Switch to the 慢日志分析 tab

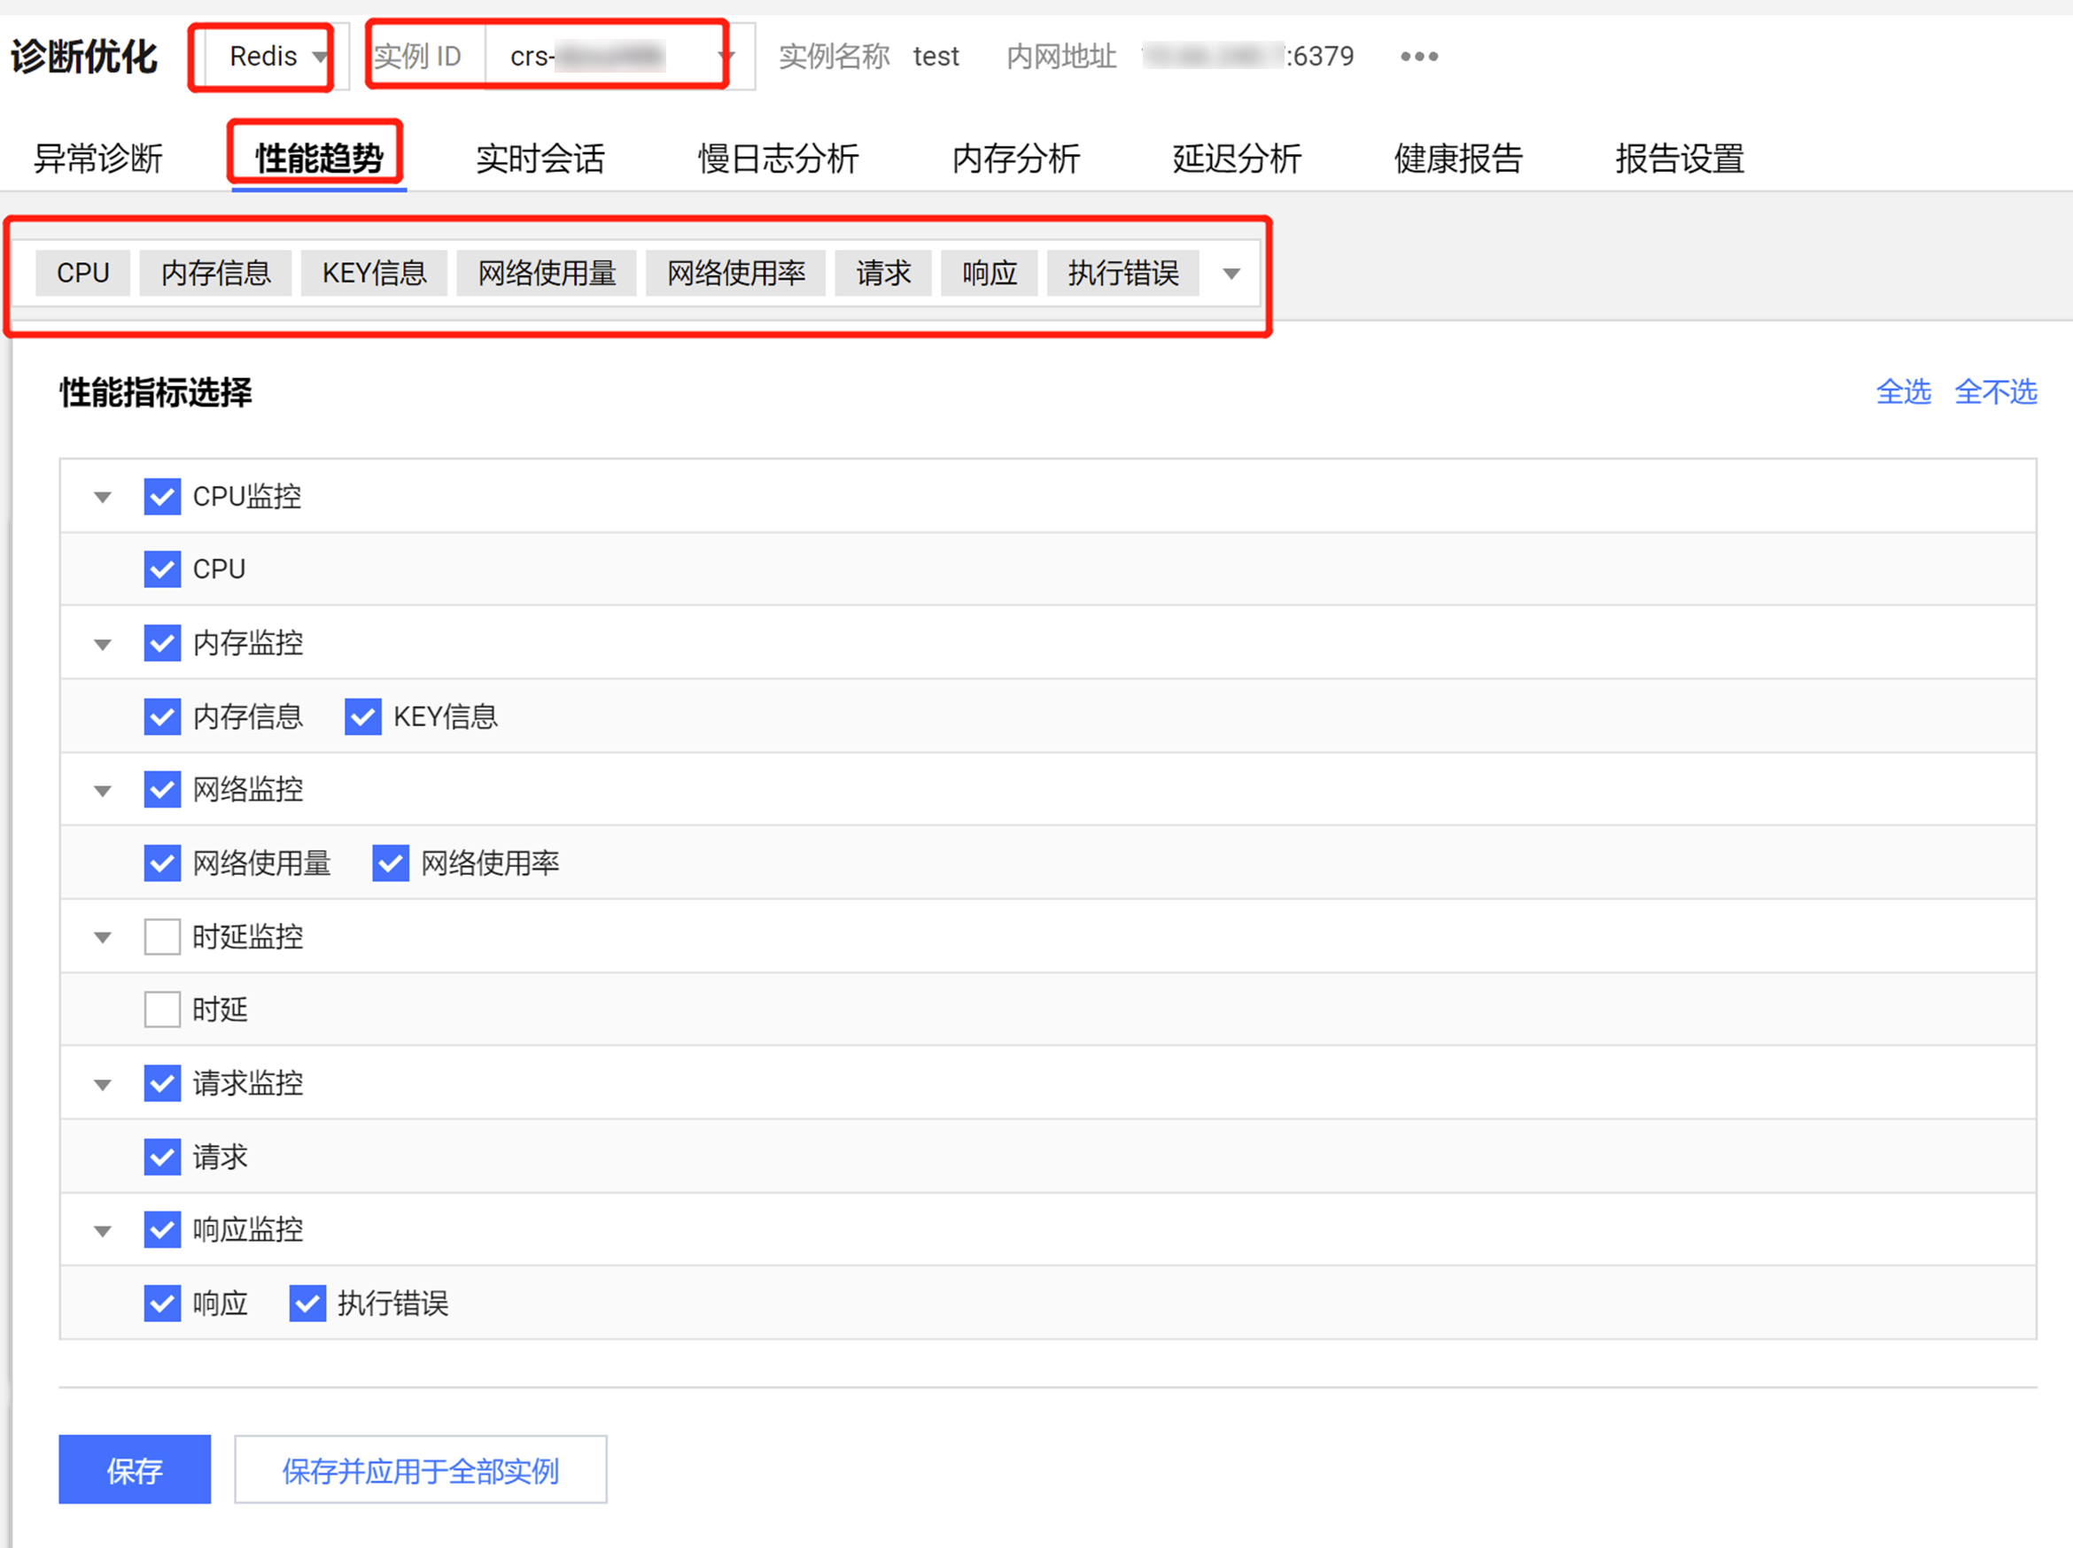point(777,159)
